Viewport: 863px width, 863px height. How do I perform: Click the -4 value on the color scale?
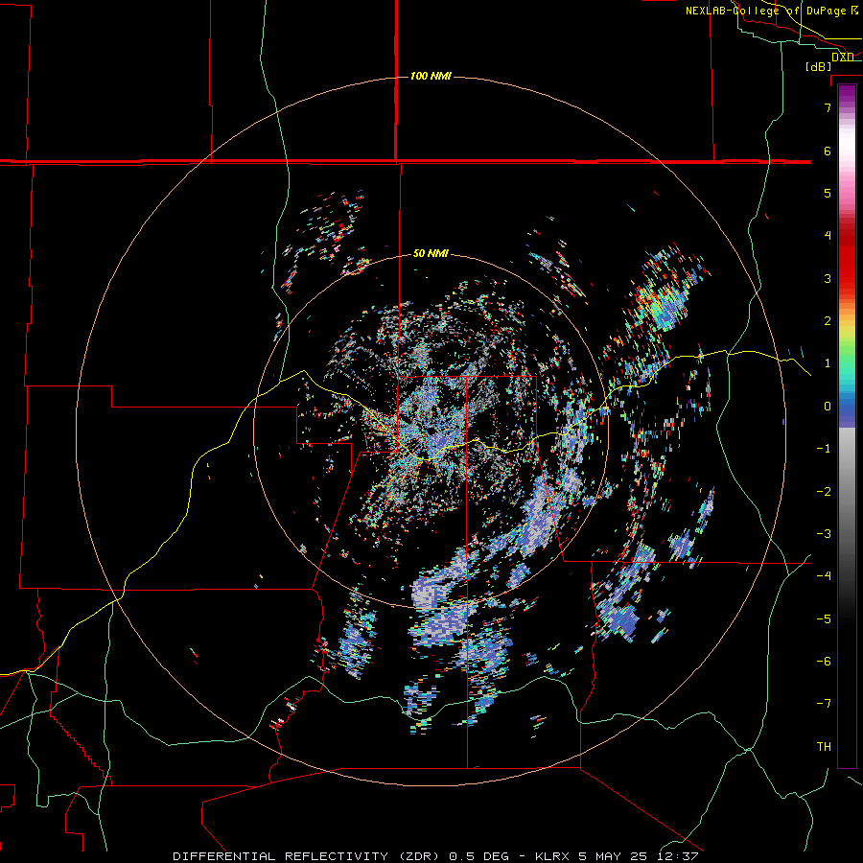[x=824, y=576]
